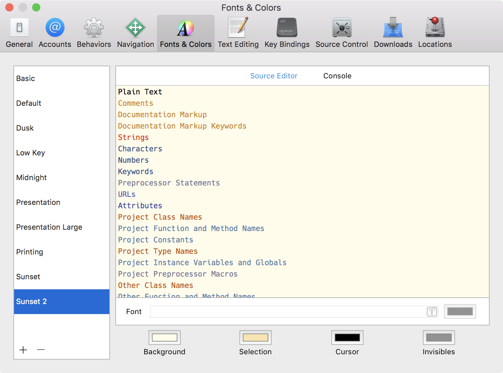Open the Background color swatch

[x=165, y=338]
